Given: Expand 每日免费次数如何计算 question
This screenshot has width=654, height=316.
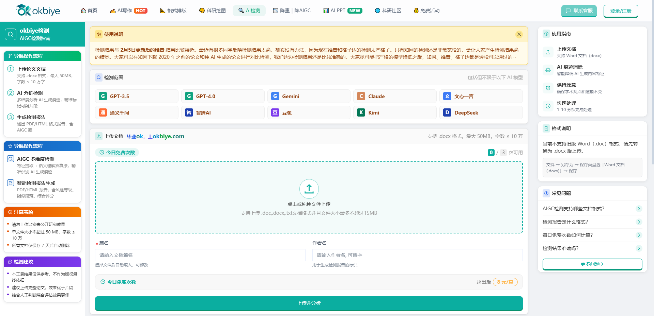Looking at the screenshot, I should pyautogui.click(x=592, y=235).
